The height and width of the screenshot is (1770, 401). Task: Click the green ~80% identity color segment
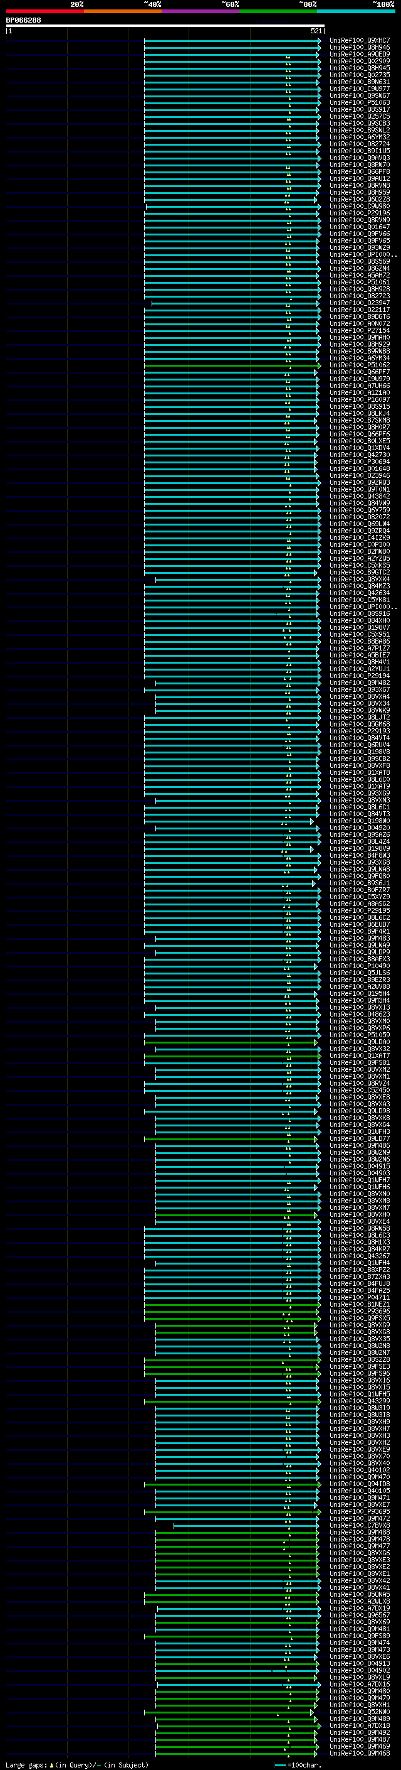tap(278, 11)
